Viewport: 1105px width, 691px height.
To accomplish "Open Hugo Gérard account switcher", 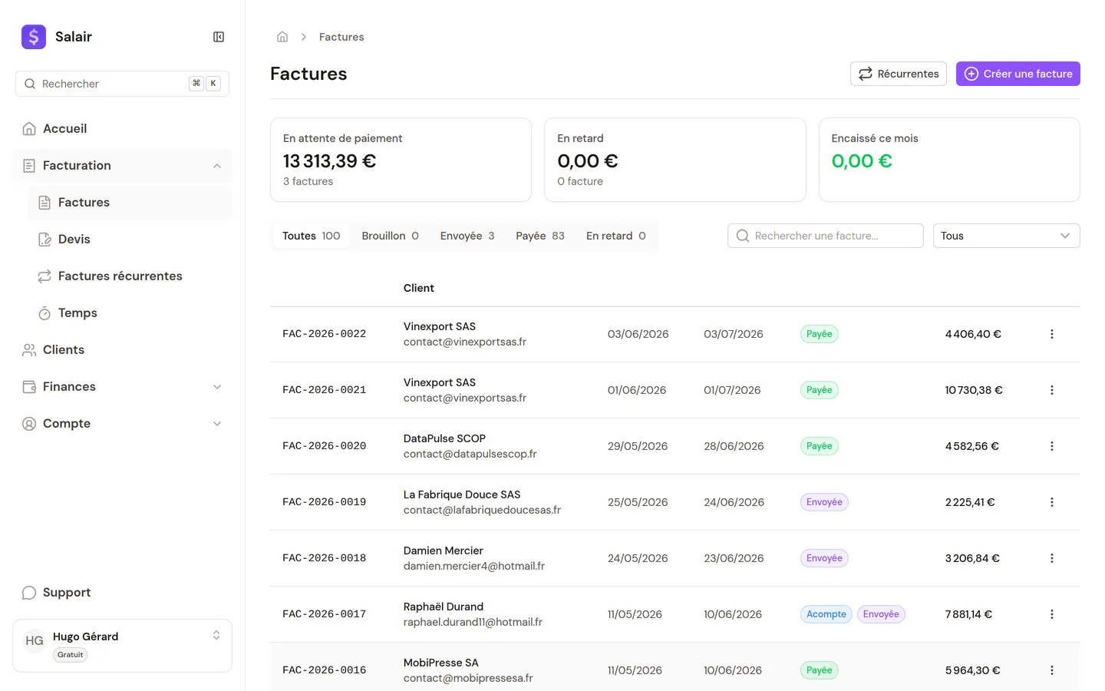I will 123,646.
